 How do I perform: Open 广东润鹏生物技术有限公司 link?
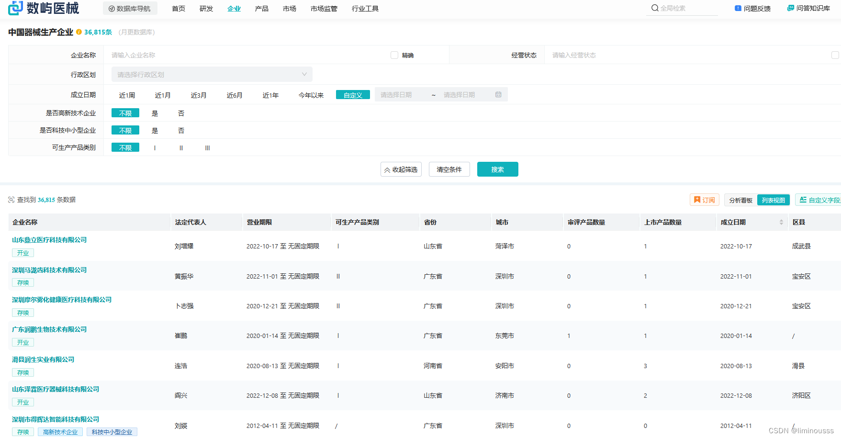49,329
